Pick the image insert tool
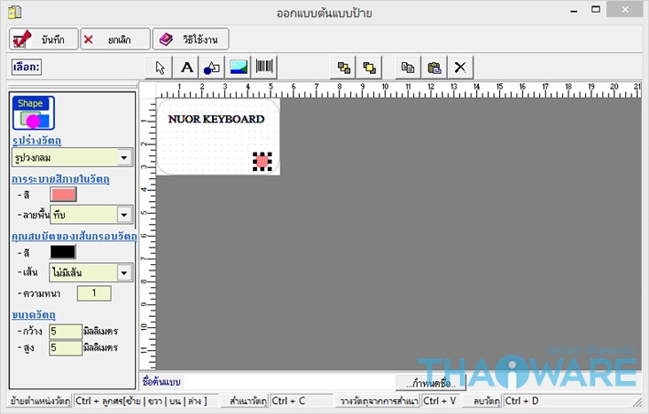 (239, 68)
